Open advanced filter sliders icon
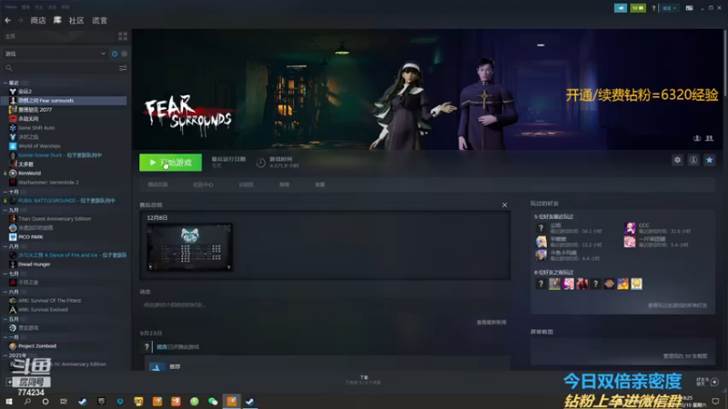The height and width of the screenshot is (409, 728). tap(123, 68)
